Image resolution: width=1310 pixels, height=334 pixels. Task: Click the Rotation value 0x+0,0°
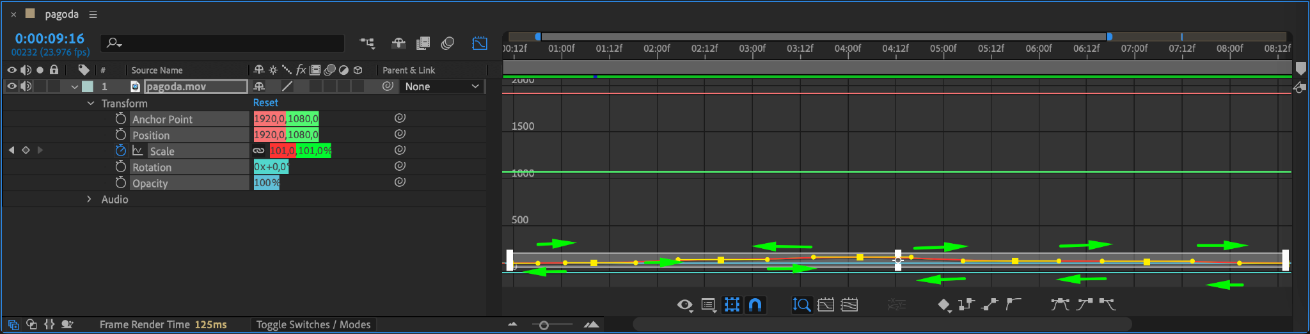tap(271, 167)
